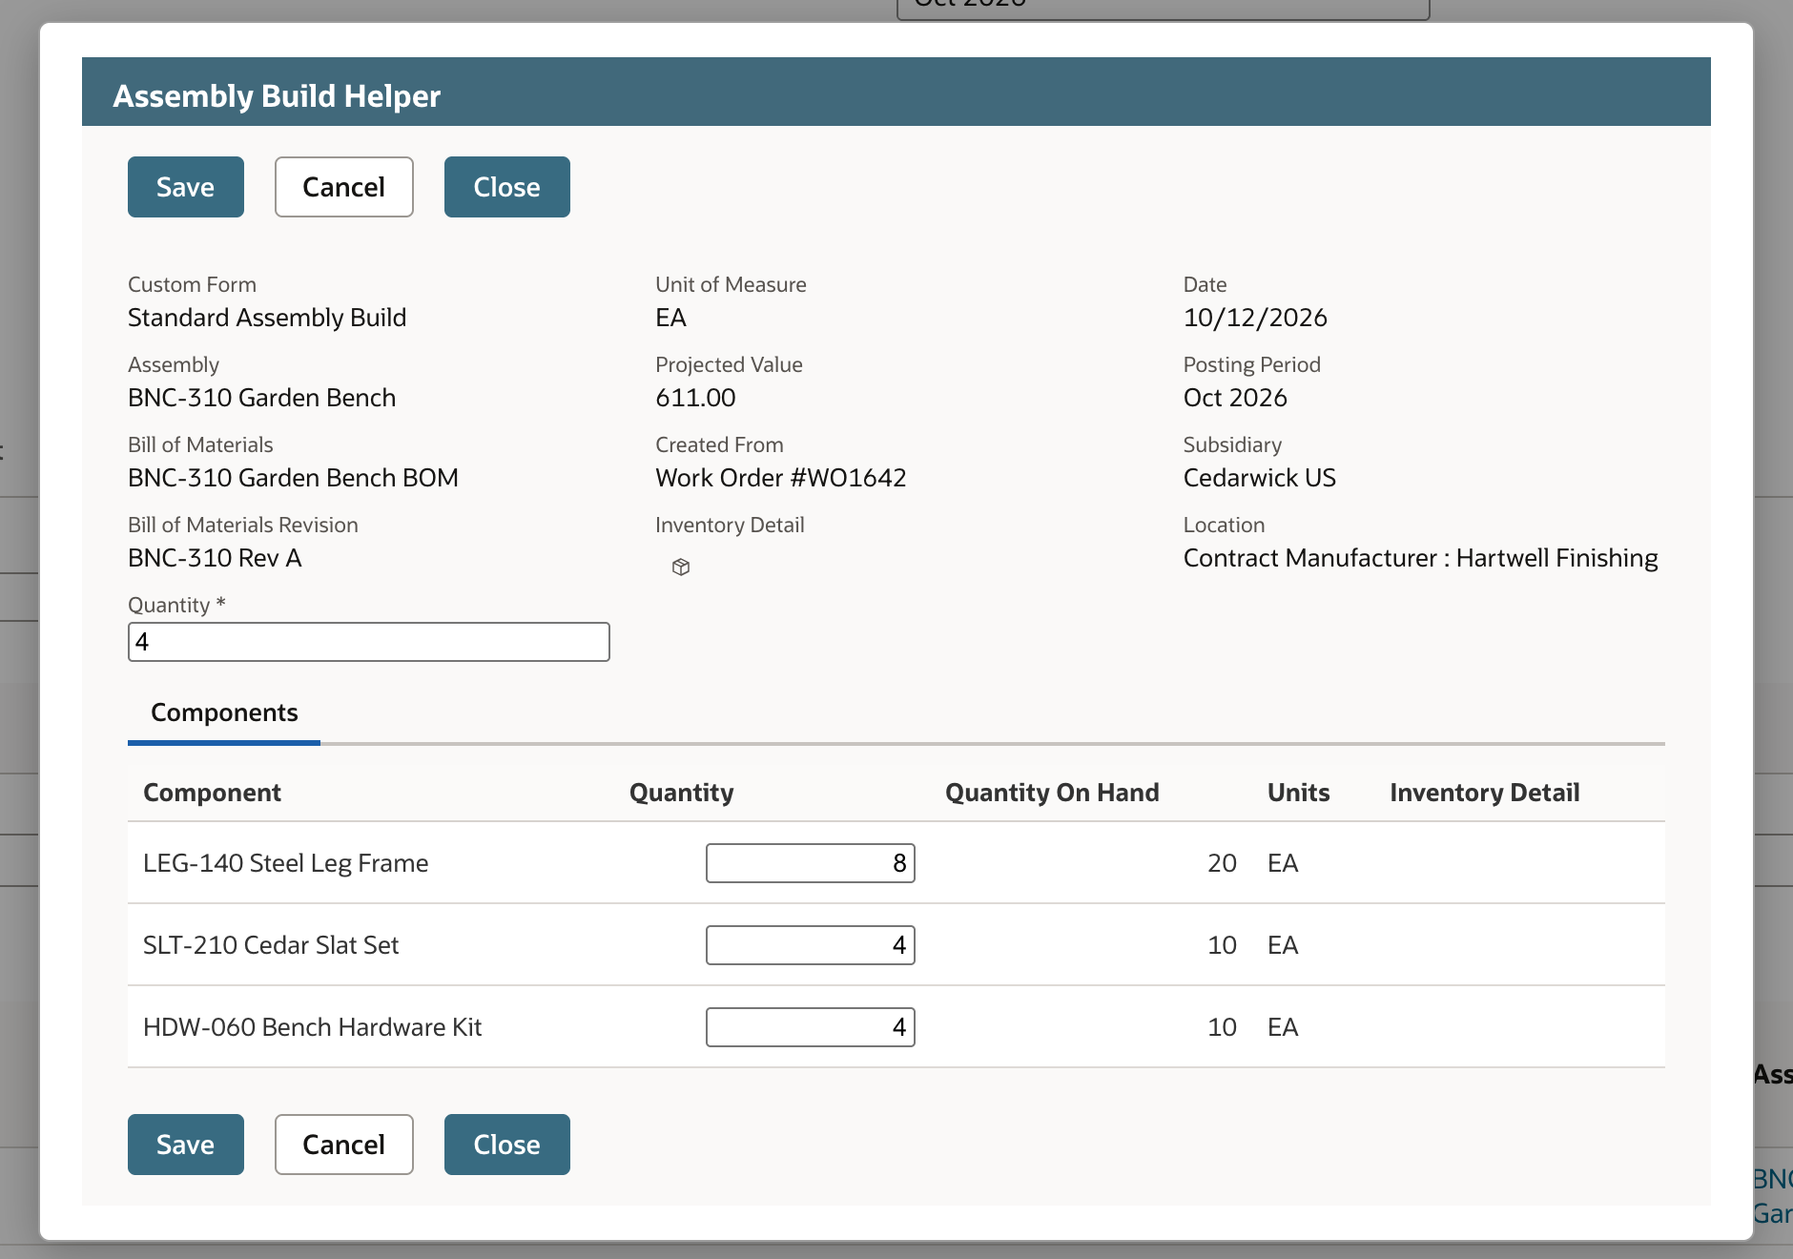Click the 'Cedarwick US' subsidiary value

click(1260, 478)
